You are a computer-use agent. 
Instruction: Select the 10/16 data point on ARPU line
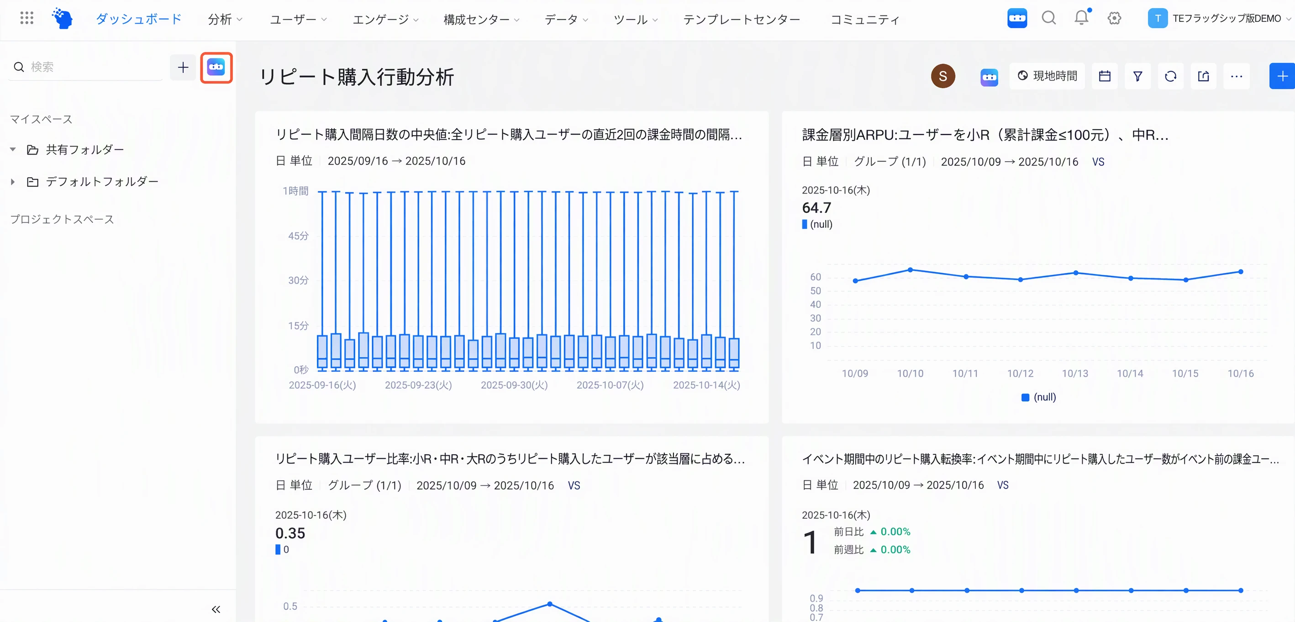point(1241,272)
